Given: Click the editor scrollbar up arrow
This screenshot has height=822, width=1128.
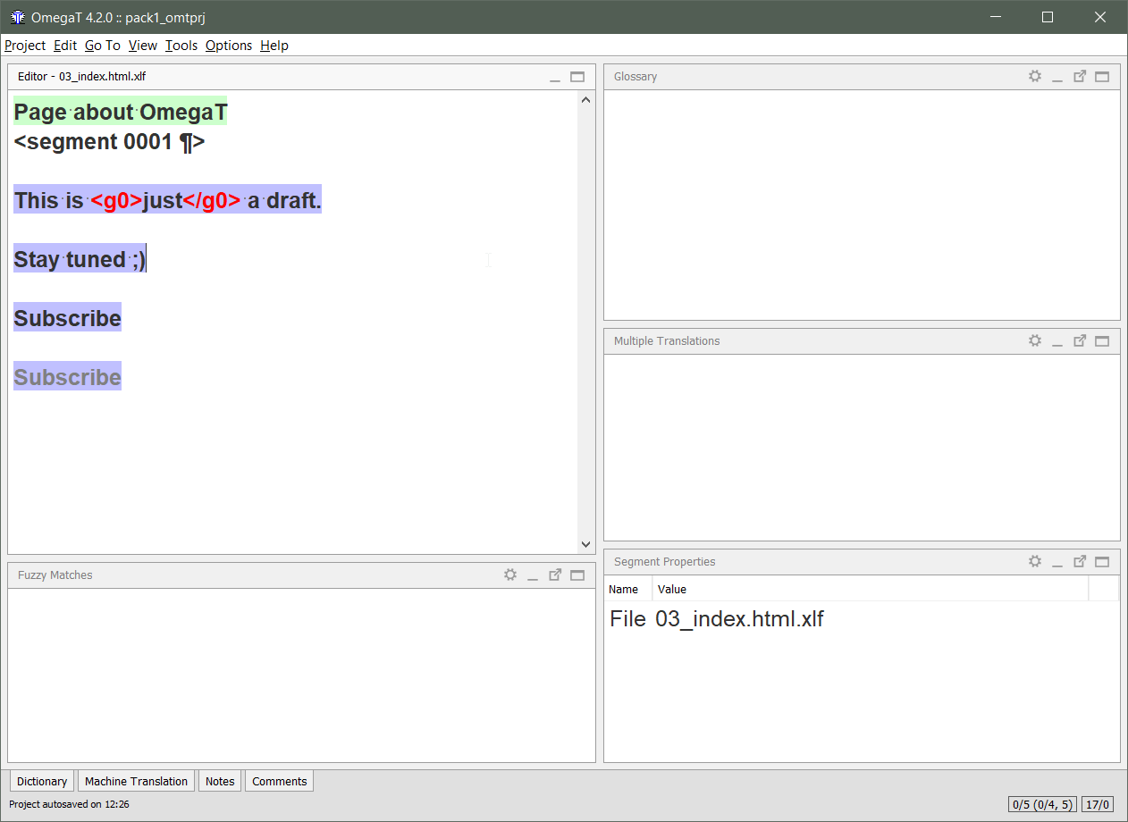Looking at the screenshot, I should coord(586,99).
